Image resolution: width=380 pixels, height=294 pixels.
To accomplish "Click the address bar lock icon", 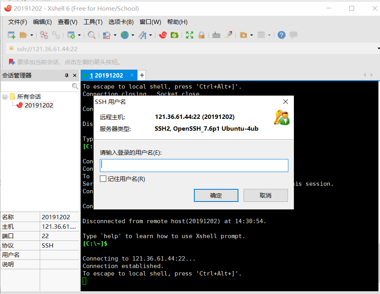I will point(11,48).
